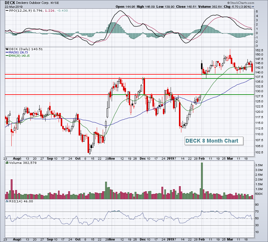Click the MA(50) 136.73 legend entry
This screenshot has height=242, width=268.
point(18,53)
